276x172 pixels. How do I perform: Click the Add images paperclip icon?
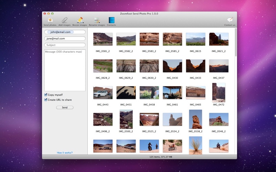(65, 20)
